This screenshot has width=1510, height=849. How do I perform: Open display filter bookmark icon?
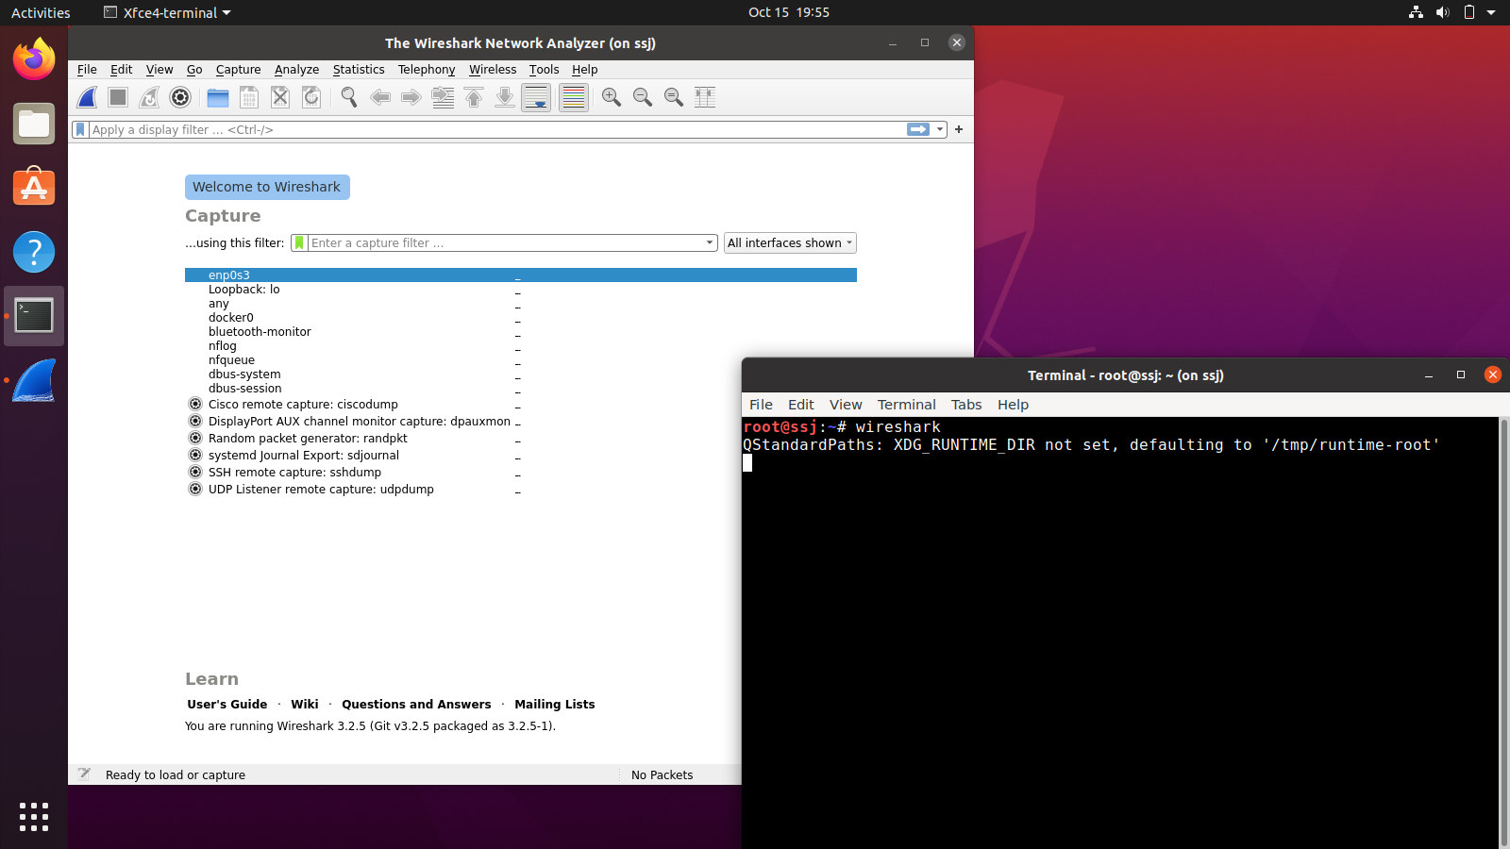[81, 129]
